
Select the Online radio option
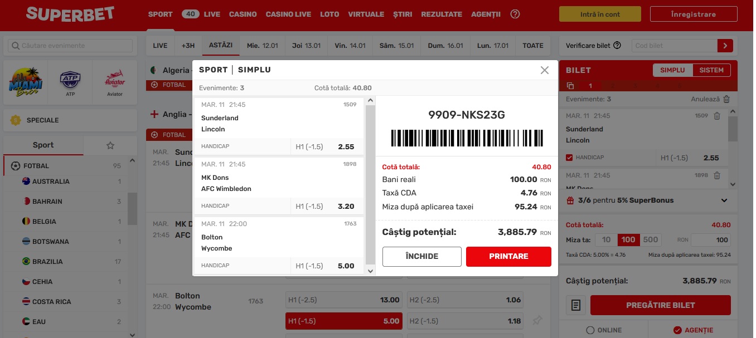tap(590, 330)
